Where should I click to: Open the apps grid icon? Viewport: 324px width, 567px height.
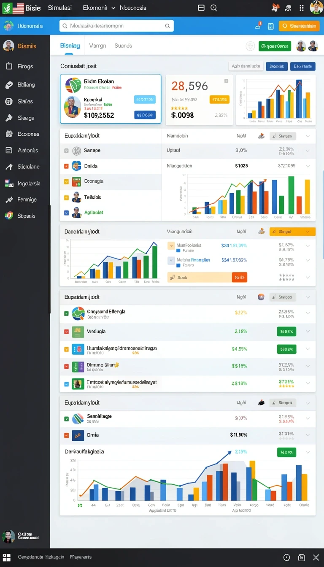tap(301, 8)
